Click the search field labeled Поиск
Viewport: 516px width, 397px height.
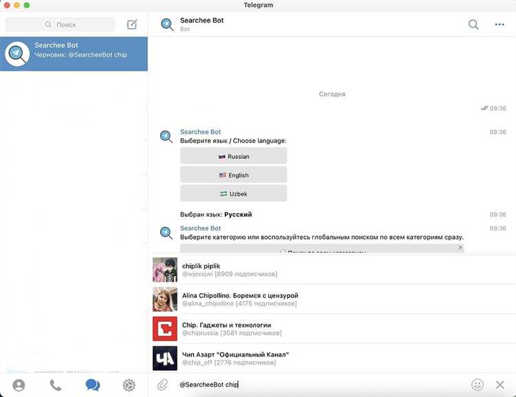tap(61, 25)
